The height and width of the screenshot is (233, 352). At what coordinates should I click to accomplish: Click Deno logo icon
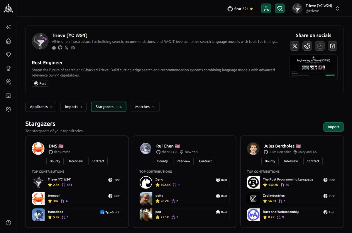pos(146,182)
